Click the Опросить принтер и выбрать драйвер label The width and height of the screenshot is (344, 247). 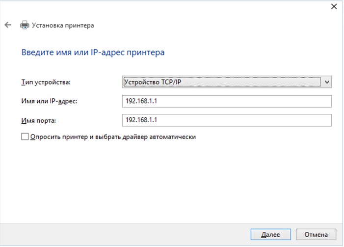(x=113, y=137)
